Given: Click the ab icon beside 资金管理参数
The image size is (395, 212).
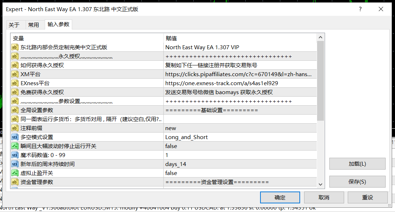Looking at the screenshot, I should 15,182.
